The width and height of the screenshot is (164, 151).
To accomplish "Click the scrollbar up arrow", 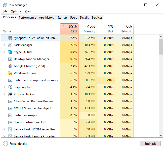I will (x=161, y=37).
